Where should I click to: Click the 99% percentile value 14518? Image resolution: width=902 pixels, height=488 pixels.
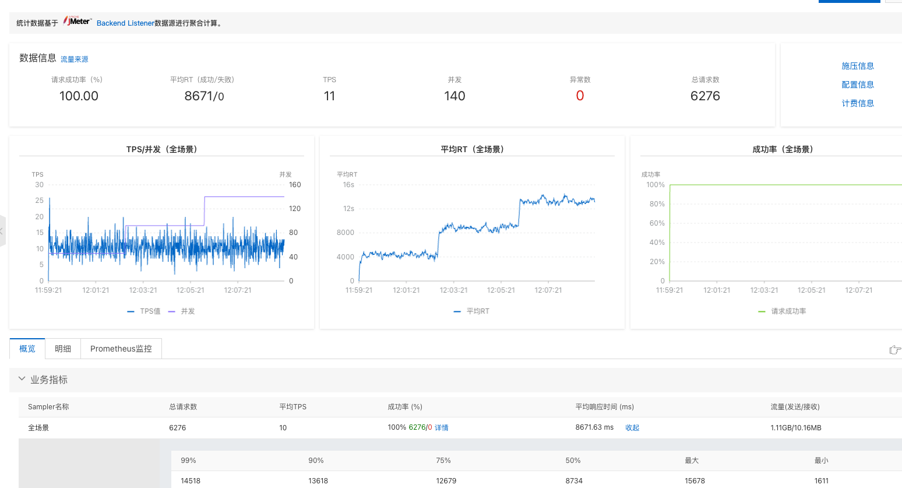(191, 481)
